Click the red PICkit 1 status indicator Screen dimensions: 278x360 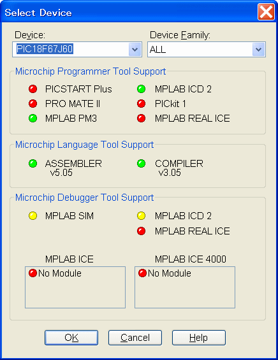141,104
